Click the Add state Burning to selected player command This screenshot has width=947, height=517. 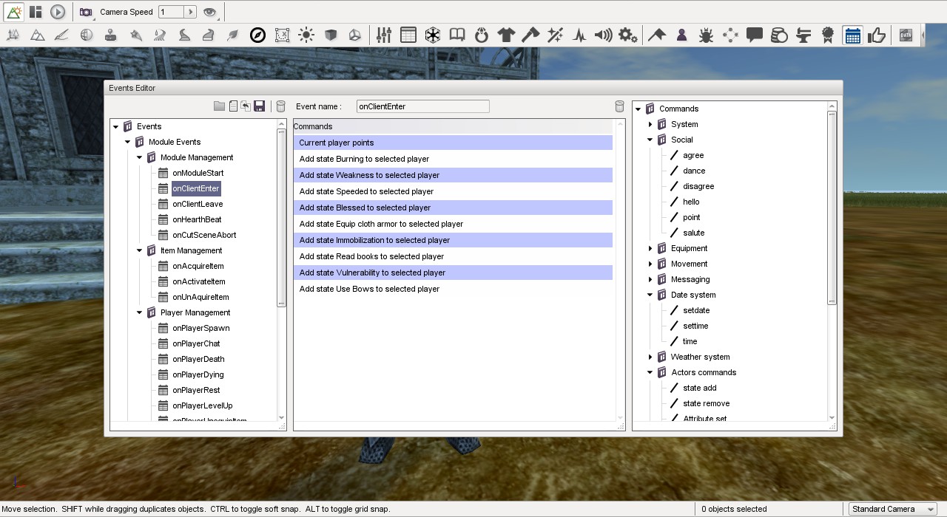365,159
